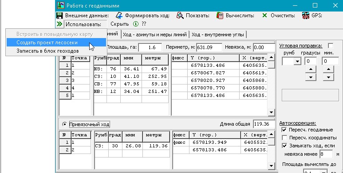Click the save disk icon near Внешние данные
This screenshot has width=343, height=173.
pyautogui.click(x=59, y=15)
